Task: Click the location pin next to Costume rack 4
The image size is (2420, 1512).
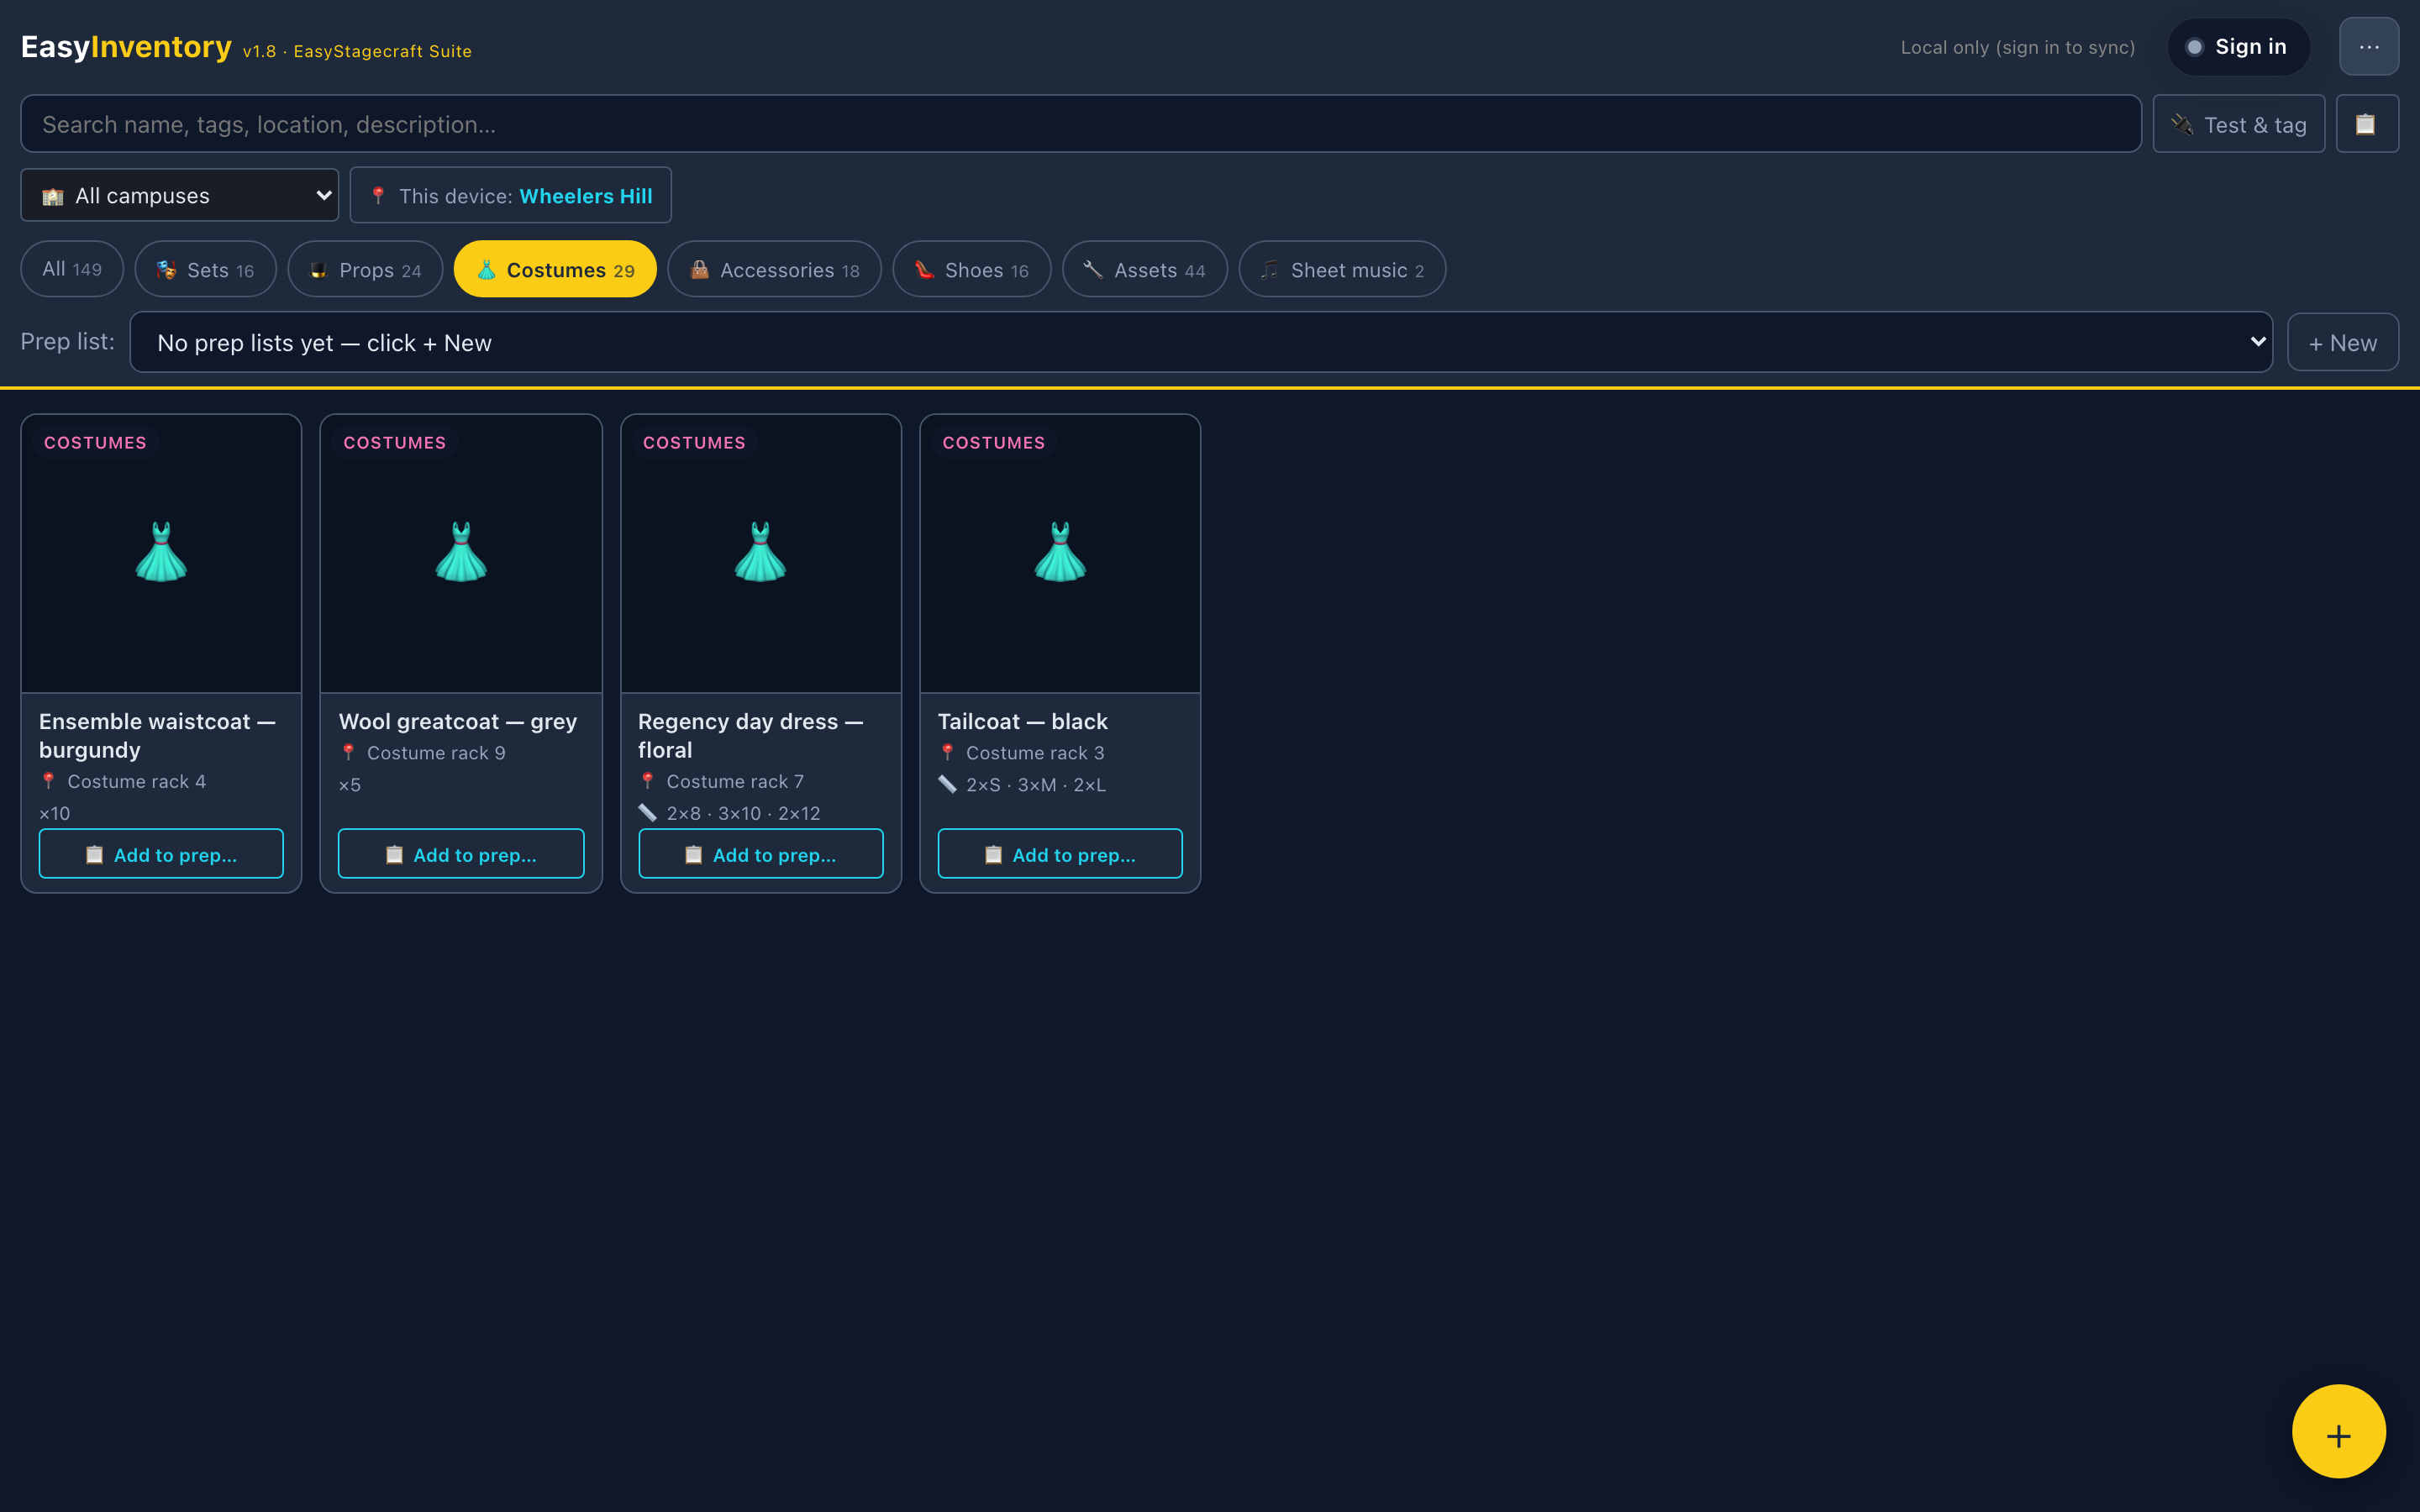Action: click(48, 781)
